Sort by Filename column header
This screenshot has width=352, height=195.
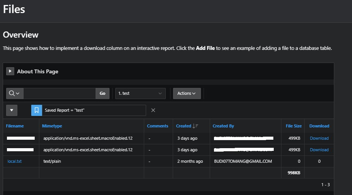pos(15,126)
